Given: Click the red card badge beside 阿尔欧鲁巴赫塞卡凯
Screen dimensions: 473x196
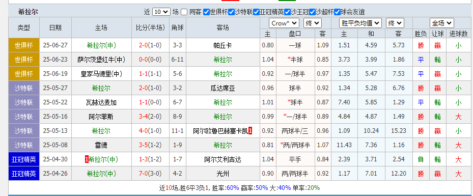Looking at the screenshot, I should coord(250,131).
